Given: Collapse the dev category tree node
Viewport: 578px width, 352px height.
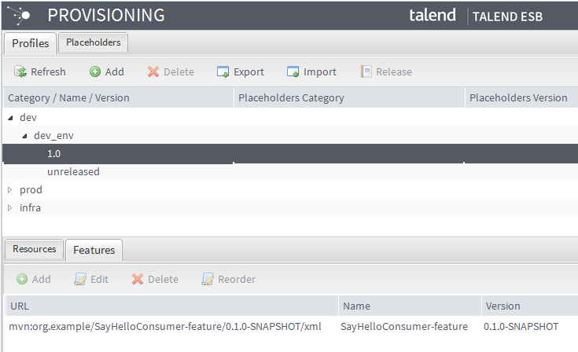Looking at the screenshot, I should point(11,117).
